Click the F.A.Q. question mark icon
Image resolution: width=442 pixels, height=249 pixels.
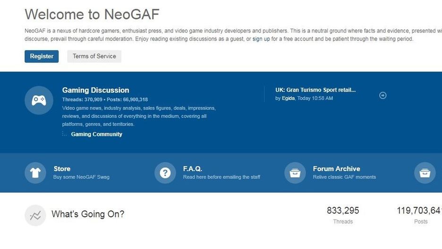165,173
